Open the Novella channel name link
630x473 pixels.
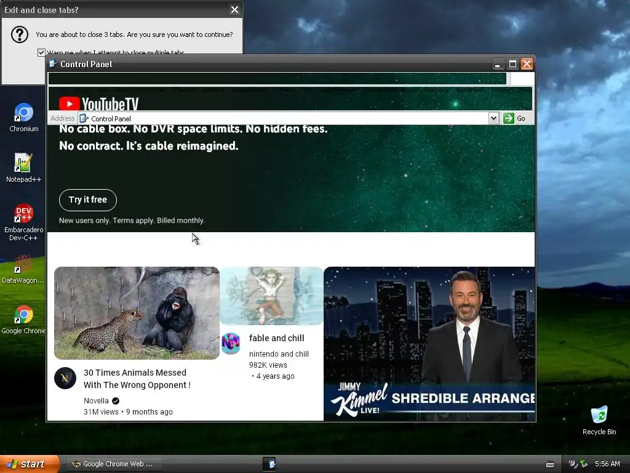pos(96,400)
